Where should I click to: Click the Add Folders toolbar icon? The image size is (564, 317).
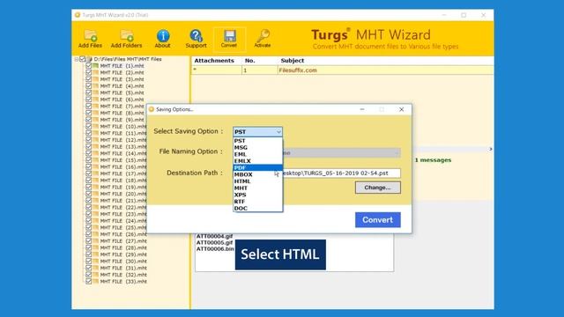(x=127, y=35)
